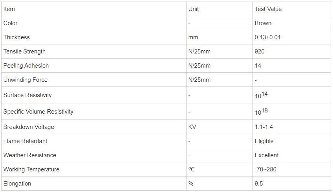Select the Specific Volume Resistivity value
The width and height of the screenshot is (333, 193).
coord(261,111)
